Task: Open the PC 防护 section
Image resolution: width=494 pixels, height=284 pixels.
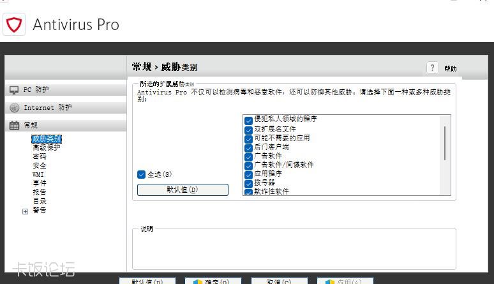Action: click(66, 90)
